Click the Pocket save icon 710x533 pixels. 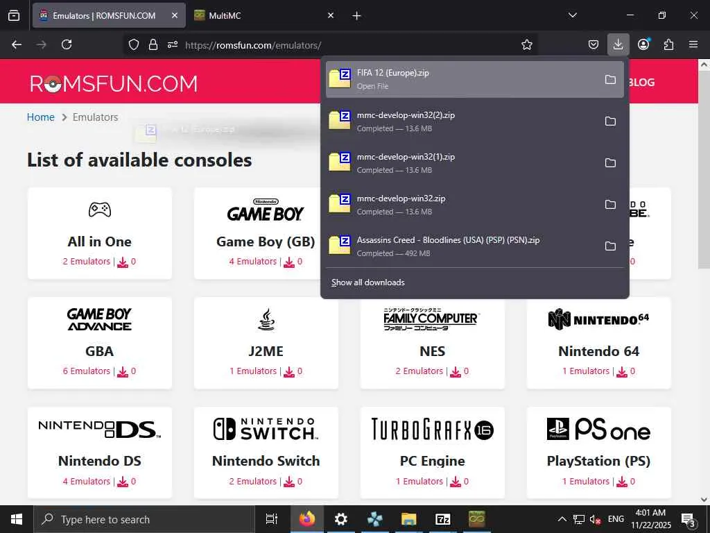(x=594, y=44)
